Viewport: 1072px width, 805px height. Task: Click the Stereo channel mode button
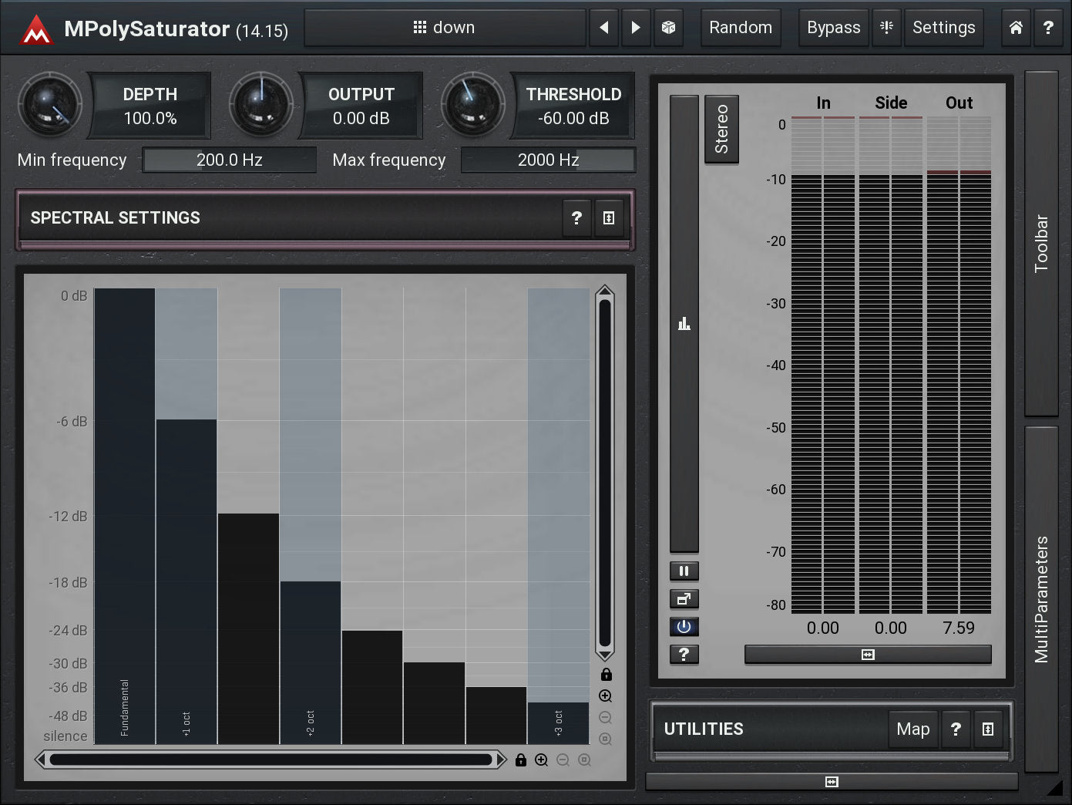coord(721,129)
